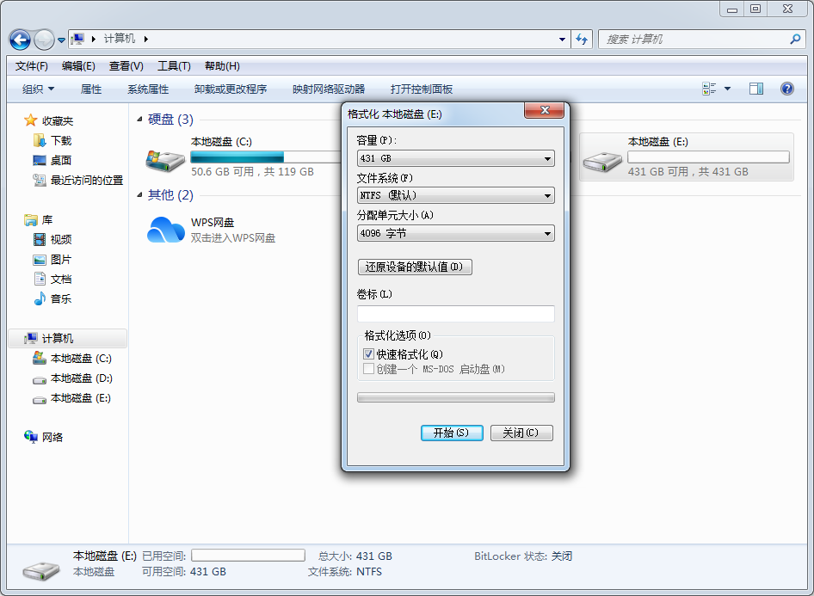Click the greyed Forward arrow button
The width and height of the screenshot is (814, 596).
pos(44,40)
